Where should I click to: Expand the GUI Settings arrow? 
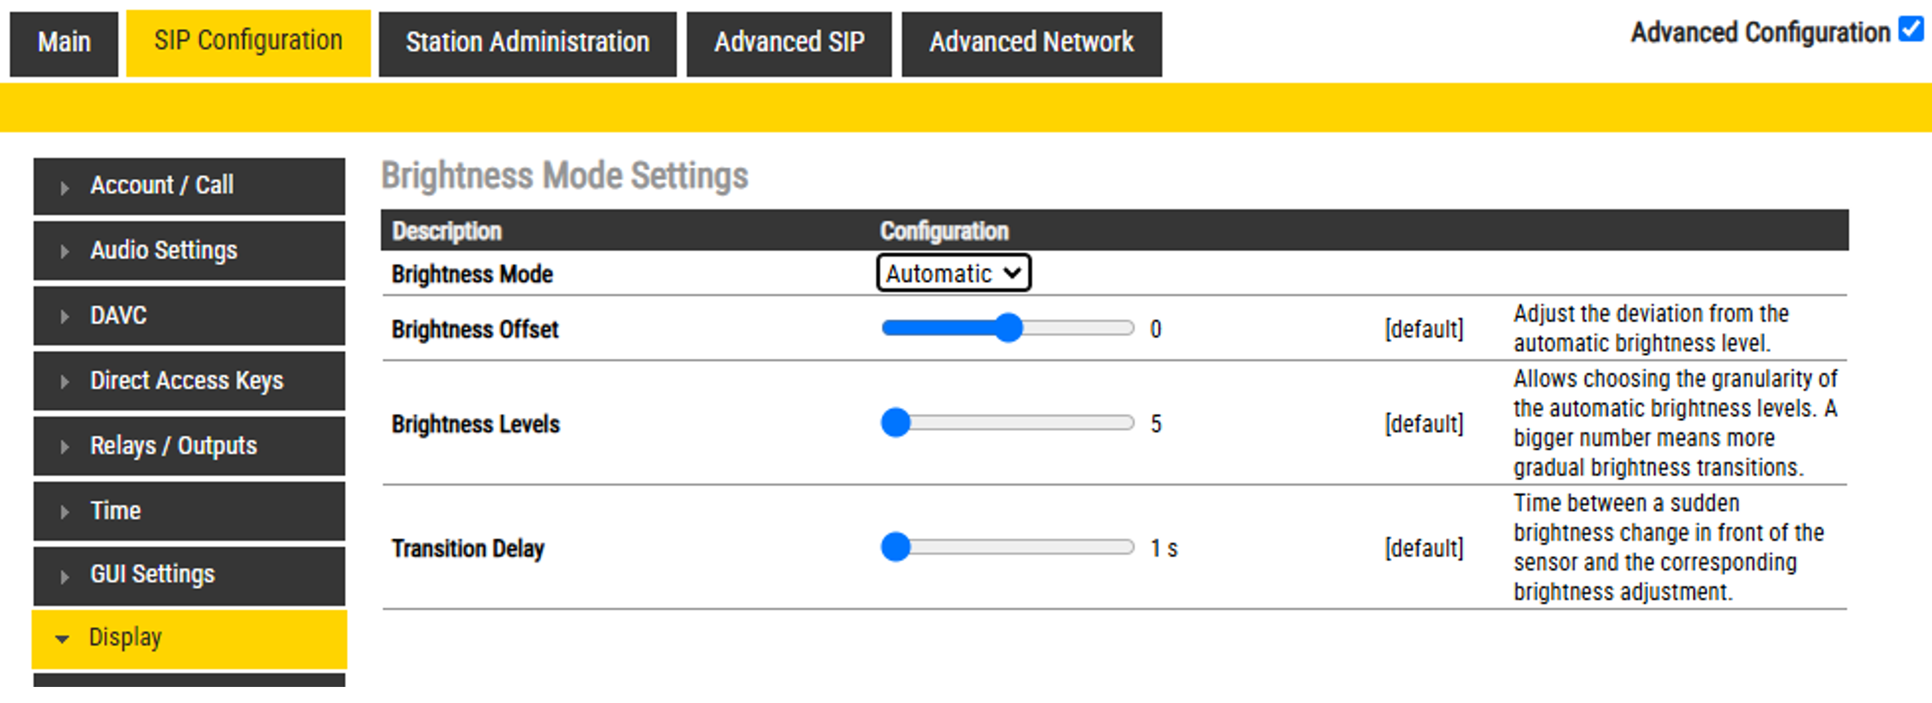(x=64, y=576)
